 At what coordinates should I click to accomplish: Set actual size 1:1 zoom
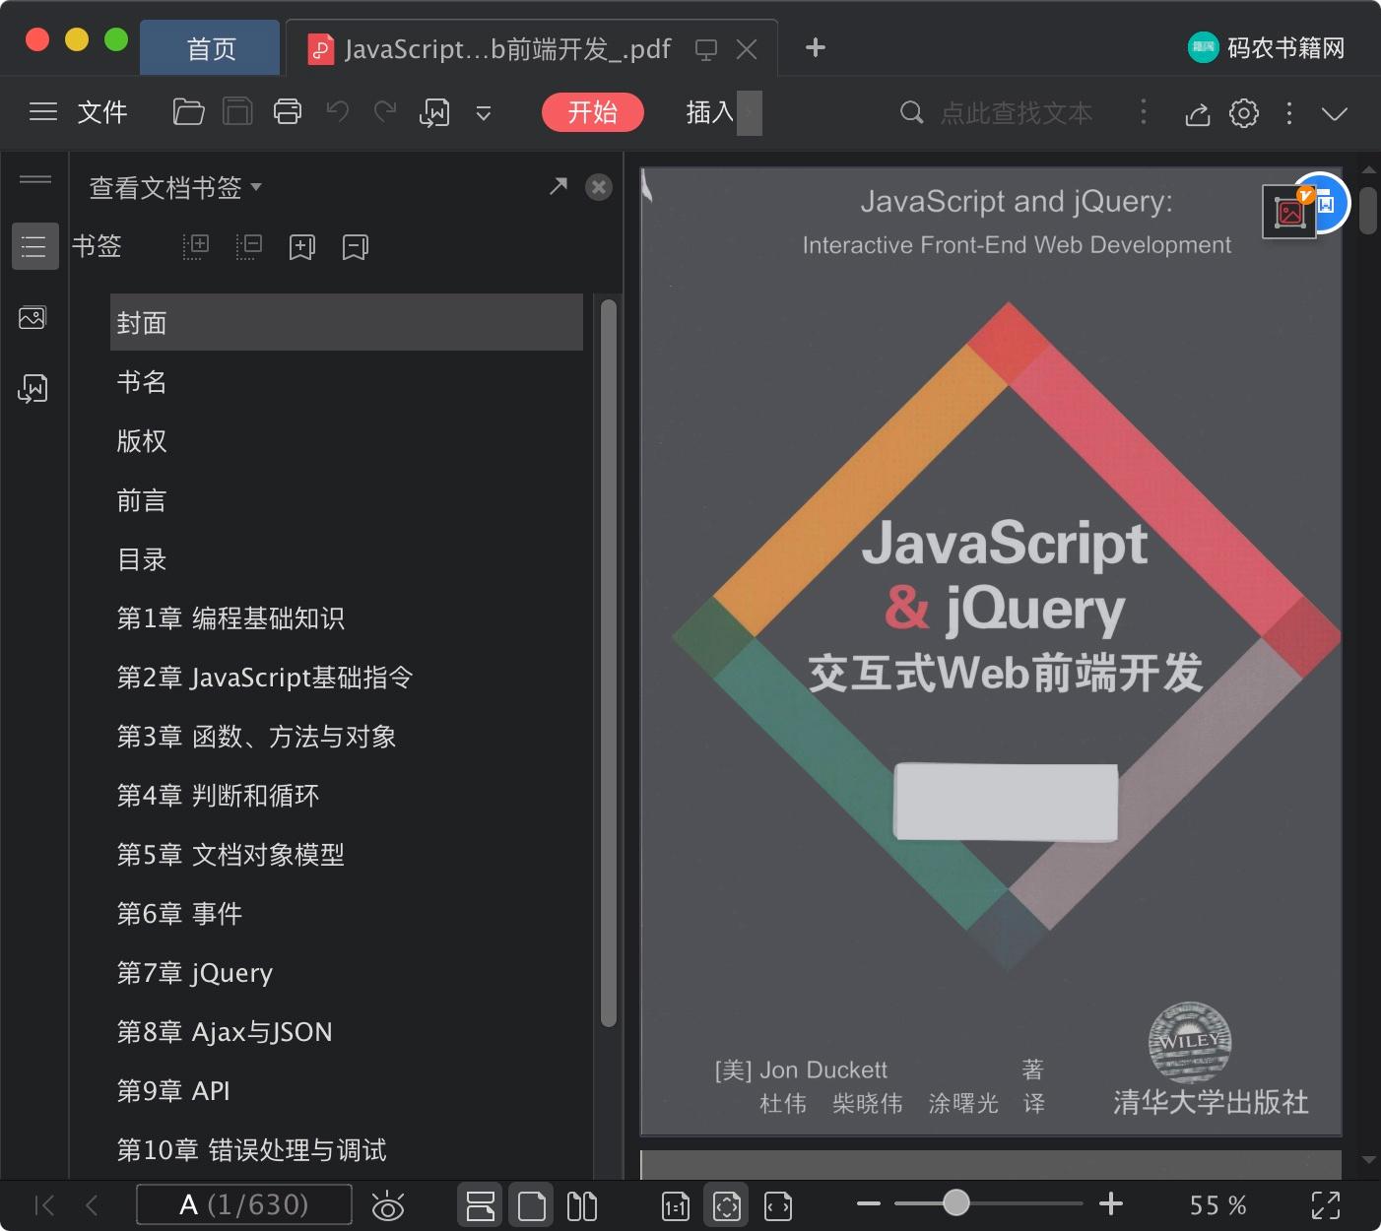click(676, 1205)
